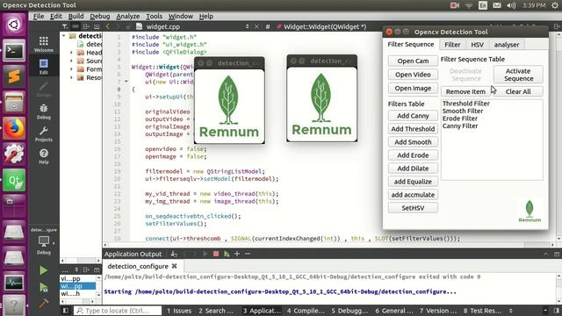562x316 pixels.
Task: Expand the Headers folder
Action: coord(71,53)
